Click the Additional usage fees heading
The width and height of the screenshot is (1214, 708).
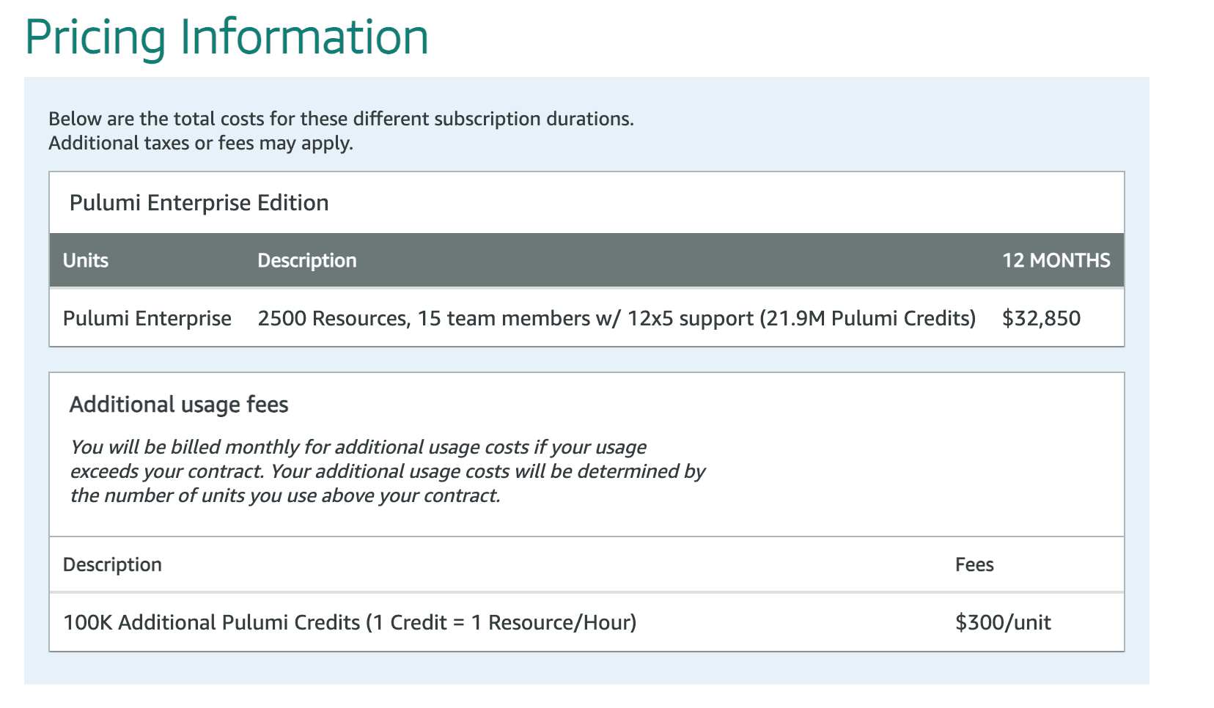click(179, 405)
